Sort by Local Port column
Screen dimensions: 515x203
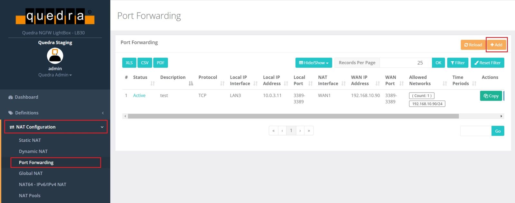(310, 84)
